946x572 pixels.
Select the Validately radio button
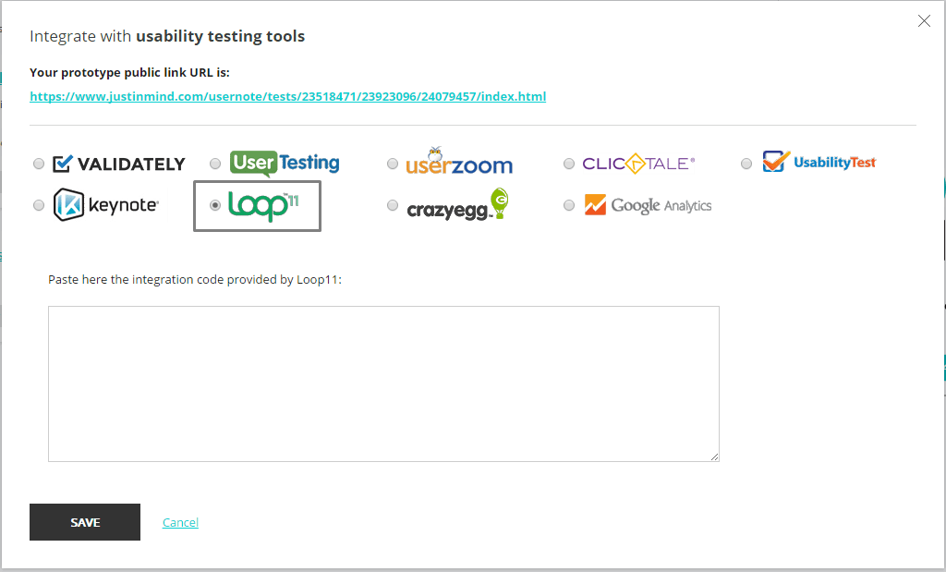39,164
